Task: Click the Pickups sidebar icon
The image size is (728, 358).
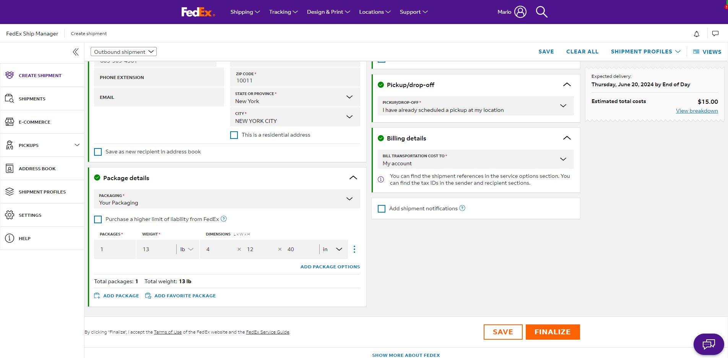Action: click(x=10, y=145)
